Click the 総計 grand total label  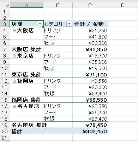(x=17, y=131)
